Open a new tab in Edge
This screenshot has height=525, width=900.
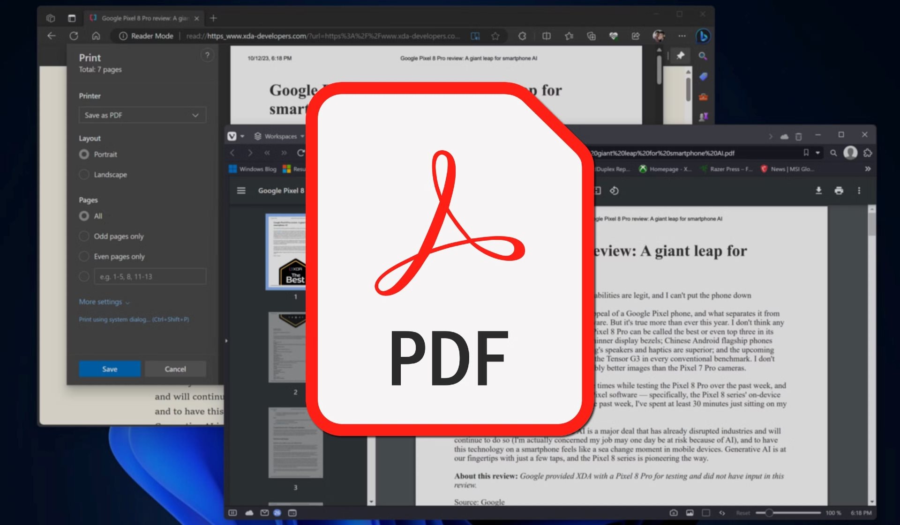point(214,18)
